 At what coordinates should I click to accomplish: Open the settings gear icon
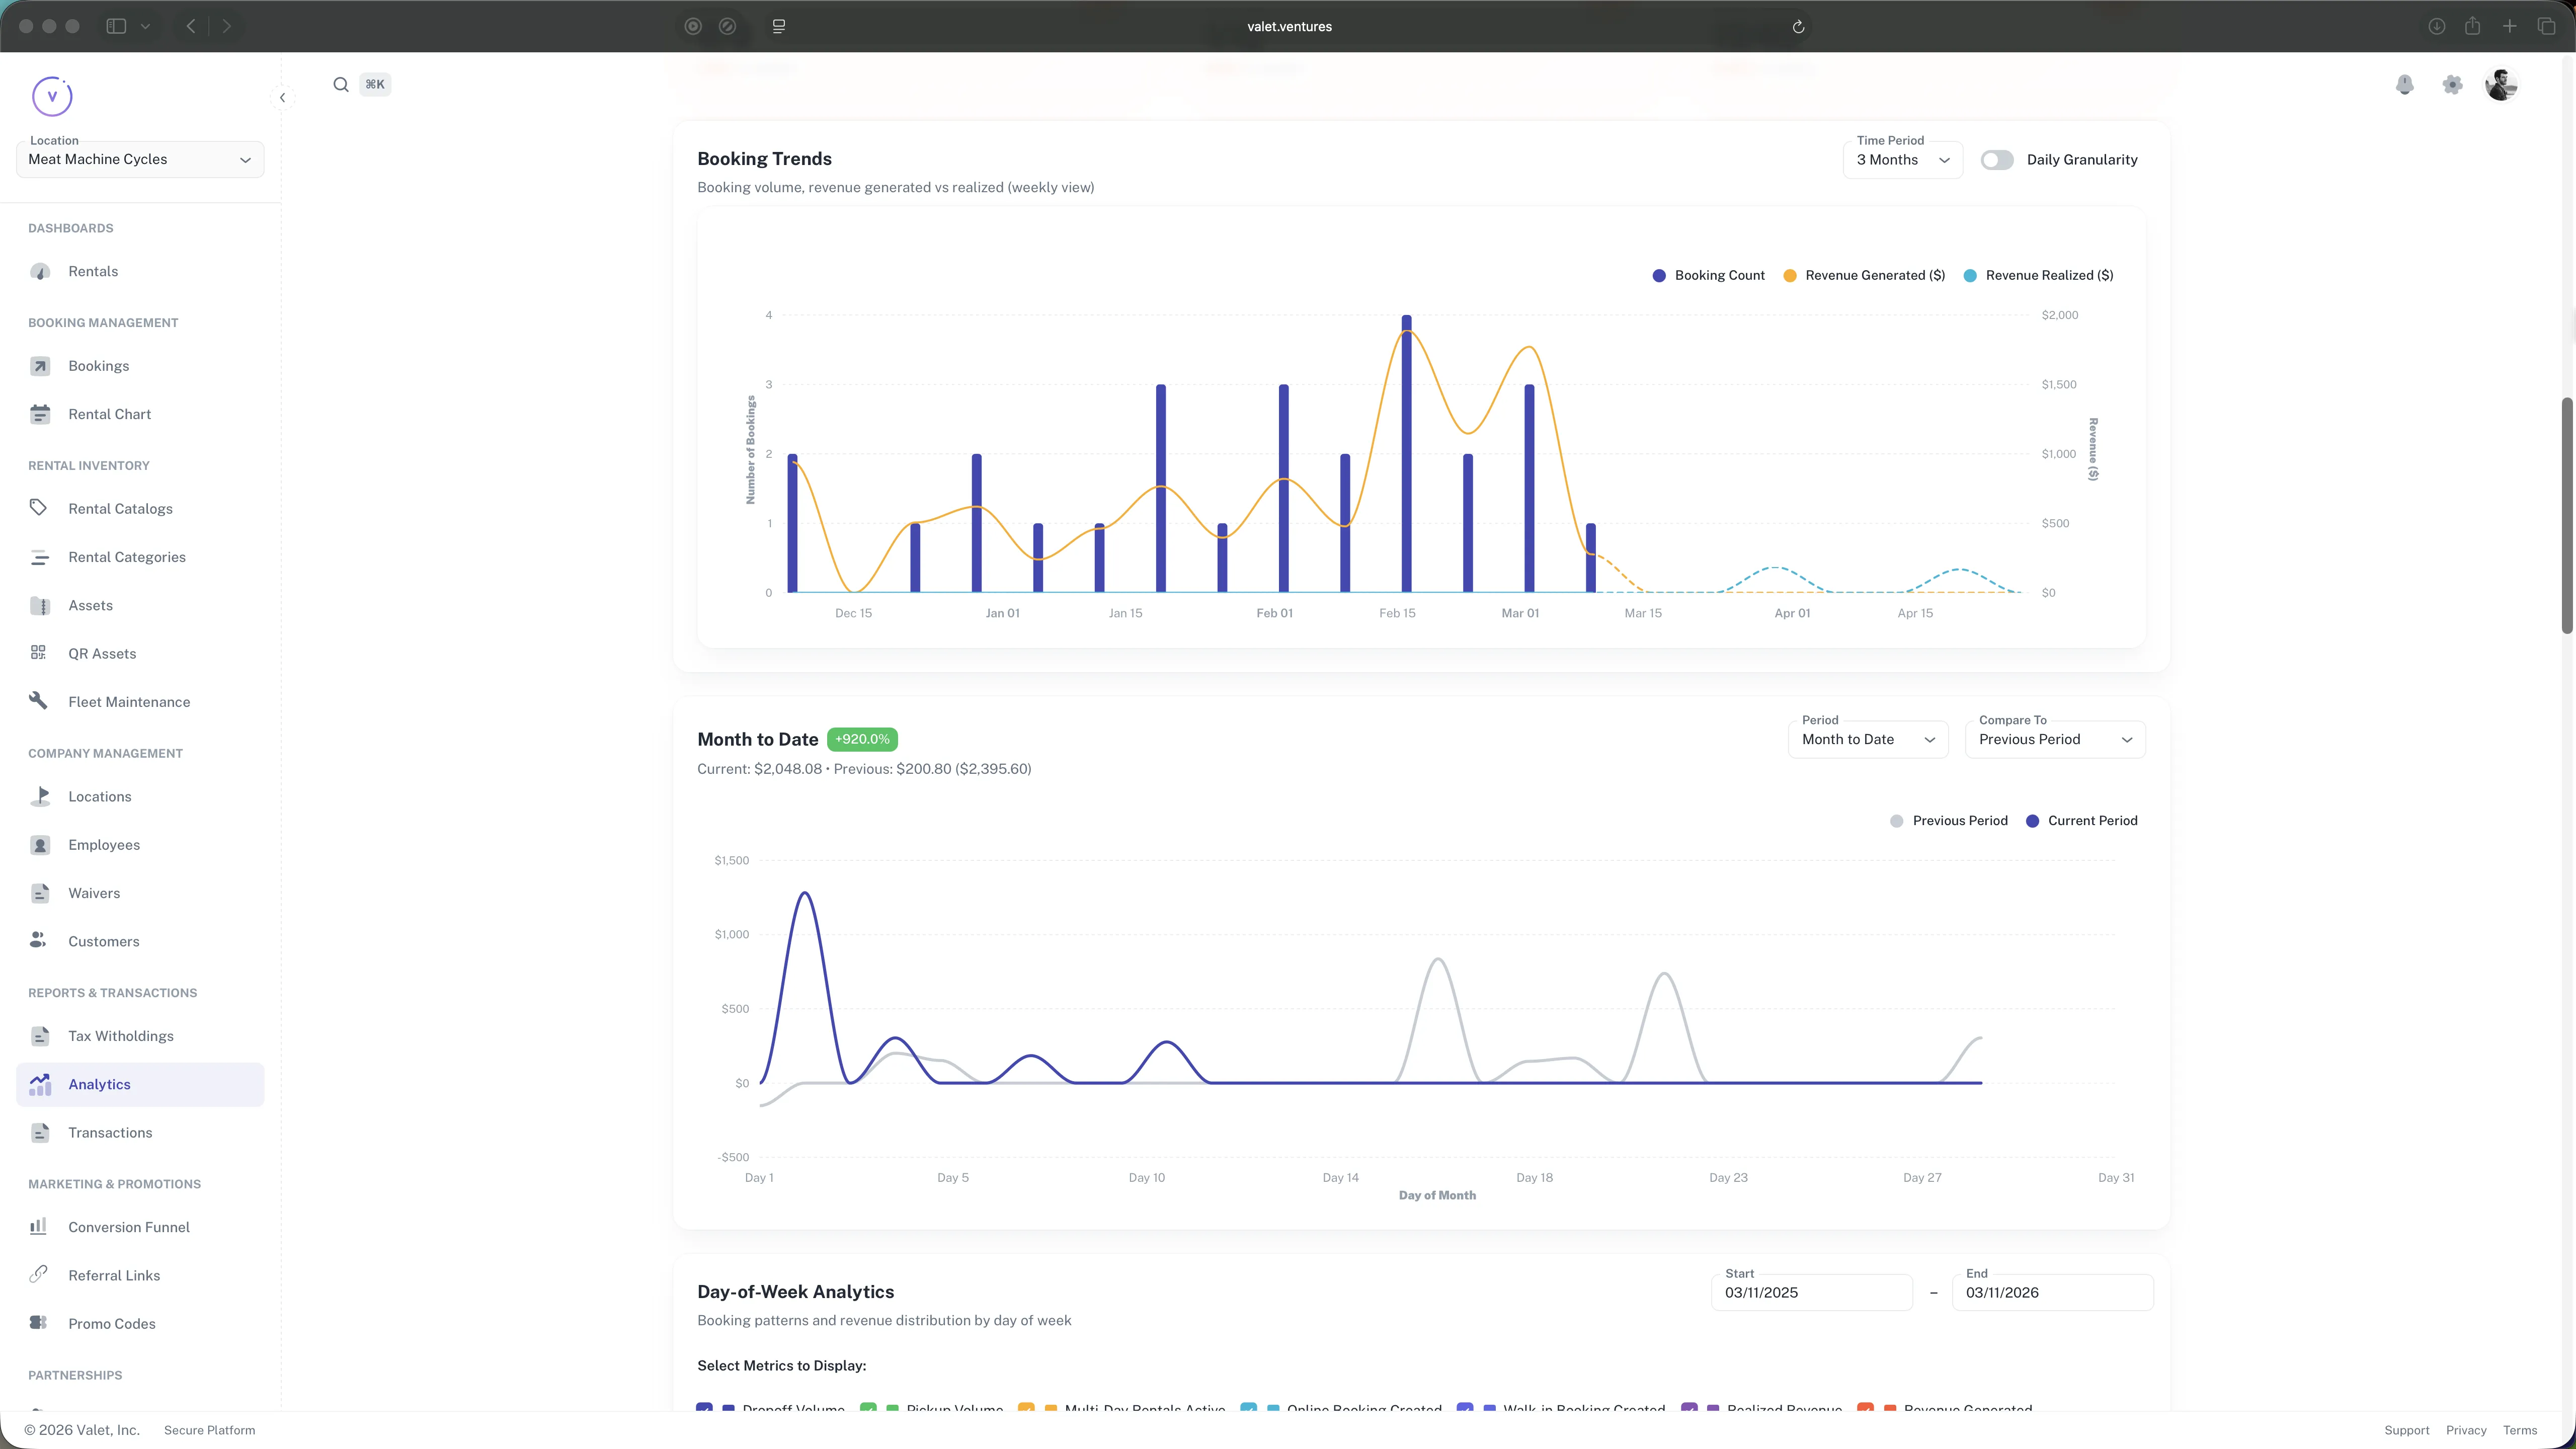point(2452,84)
